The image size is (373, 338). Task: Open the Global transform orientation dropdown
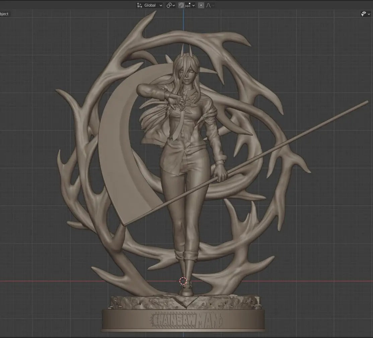150,5
